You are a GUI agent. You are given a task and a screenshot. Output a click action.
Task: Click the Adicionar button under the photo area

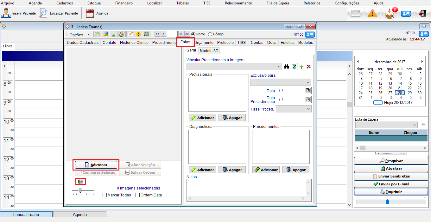click(96, 165)
